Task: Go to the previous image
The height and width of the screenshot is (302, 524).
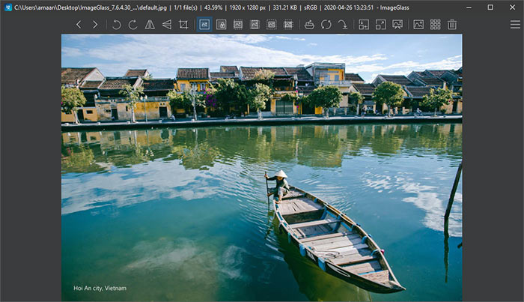Action: click(x=79, y=25)
